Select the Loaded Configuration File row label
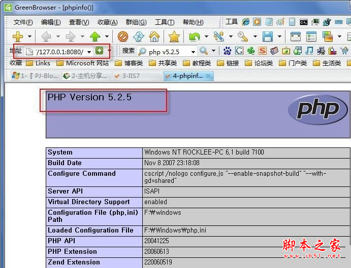The width and height of the screenshot is (351, 268). (90, 230)
